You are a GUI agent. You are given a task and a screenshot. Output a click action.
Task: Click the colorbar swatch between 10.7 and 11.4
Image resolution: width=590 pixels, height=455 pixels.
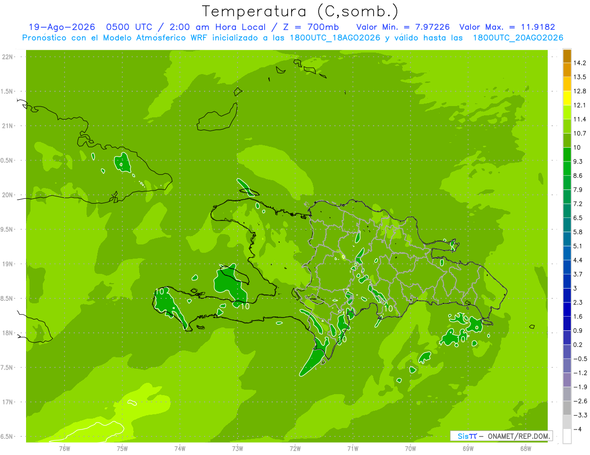[567, 126]
